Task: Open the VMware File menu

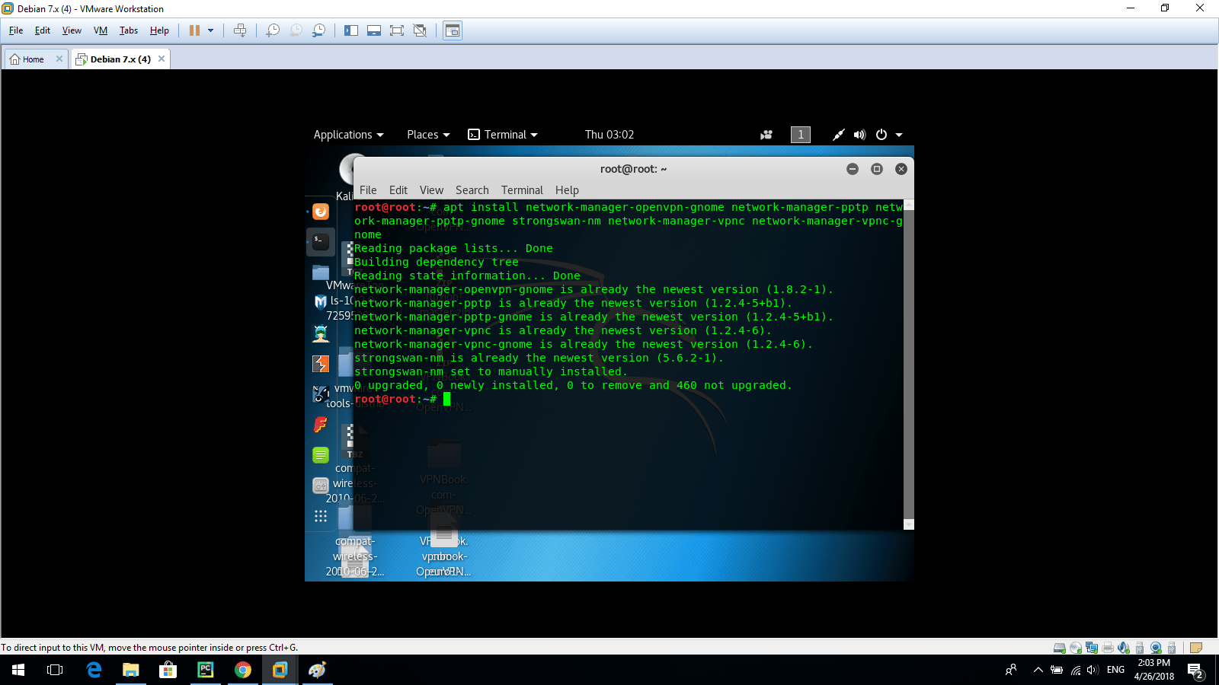Action: pyautogui.click(x=16, y=30)
